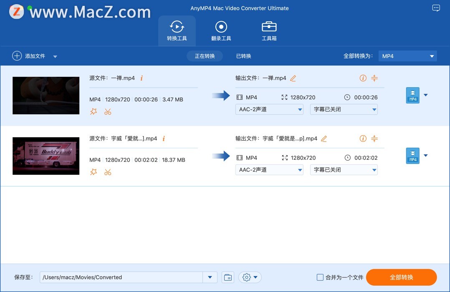The width and height of the screenshot is (450, 292).
Task: Show source info for 一禅.mp4
Action: click(x=142, y=78)
